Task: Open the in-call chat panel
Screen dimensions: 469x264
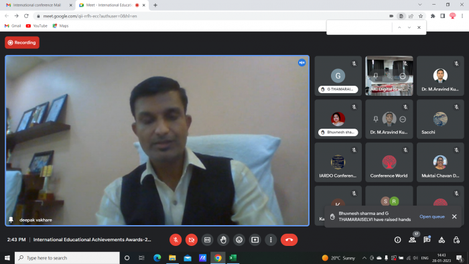Action: (x=427, y=240)
